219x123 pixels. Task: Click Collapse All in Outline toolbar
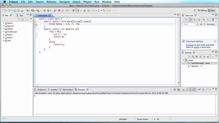[189, 57]
